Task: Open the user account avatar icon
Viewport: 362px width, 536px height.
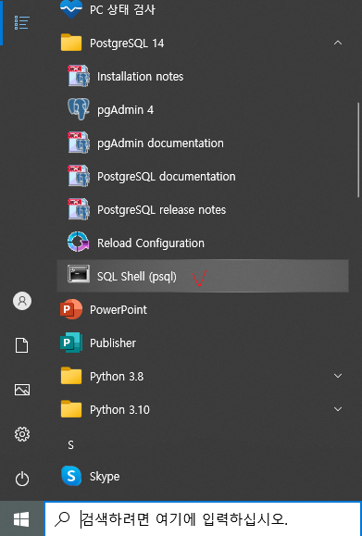Action: pyautogui.click(x=22, y=301)
